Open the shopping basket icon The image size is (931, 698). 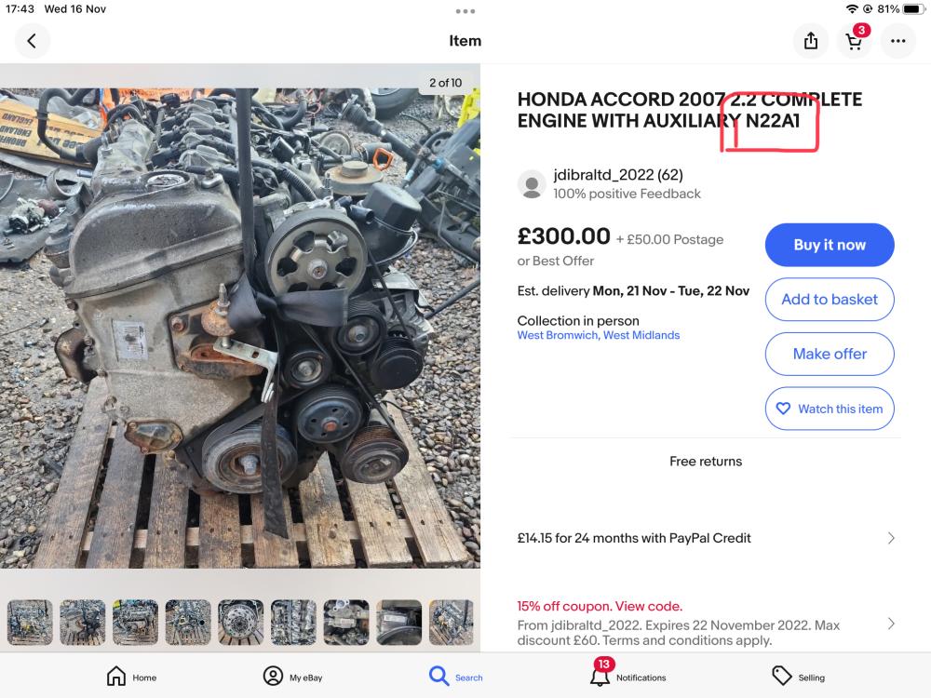pyautogui.click(x=854, y=41)
